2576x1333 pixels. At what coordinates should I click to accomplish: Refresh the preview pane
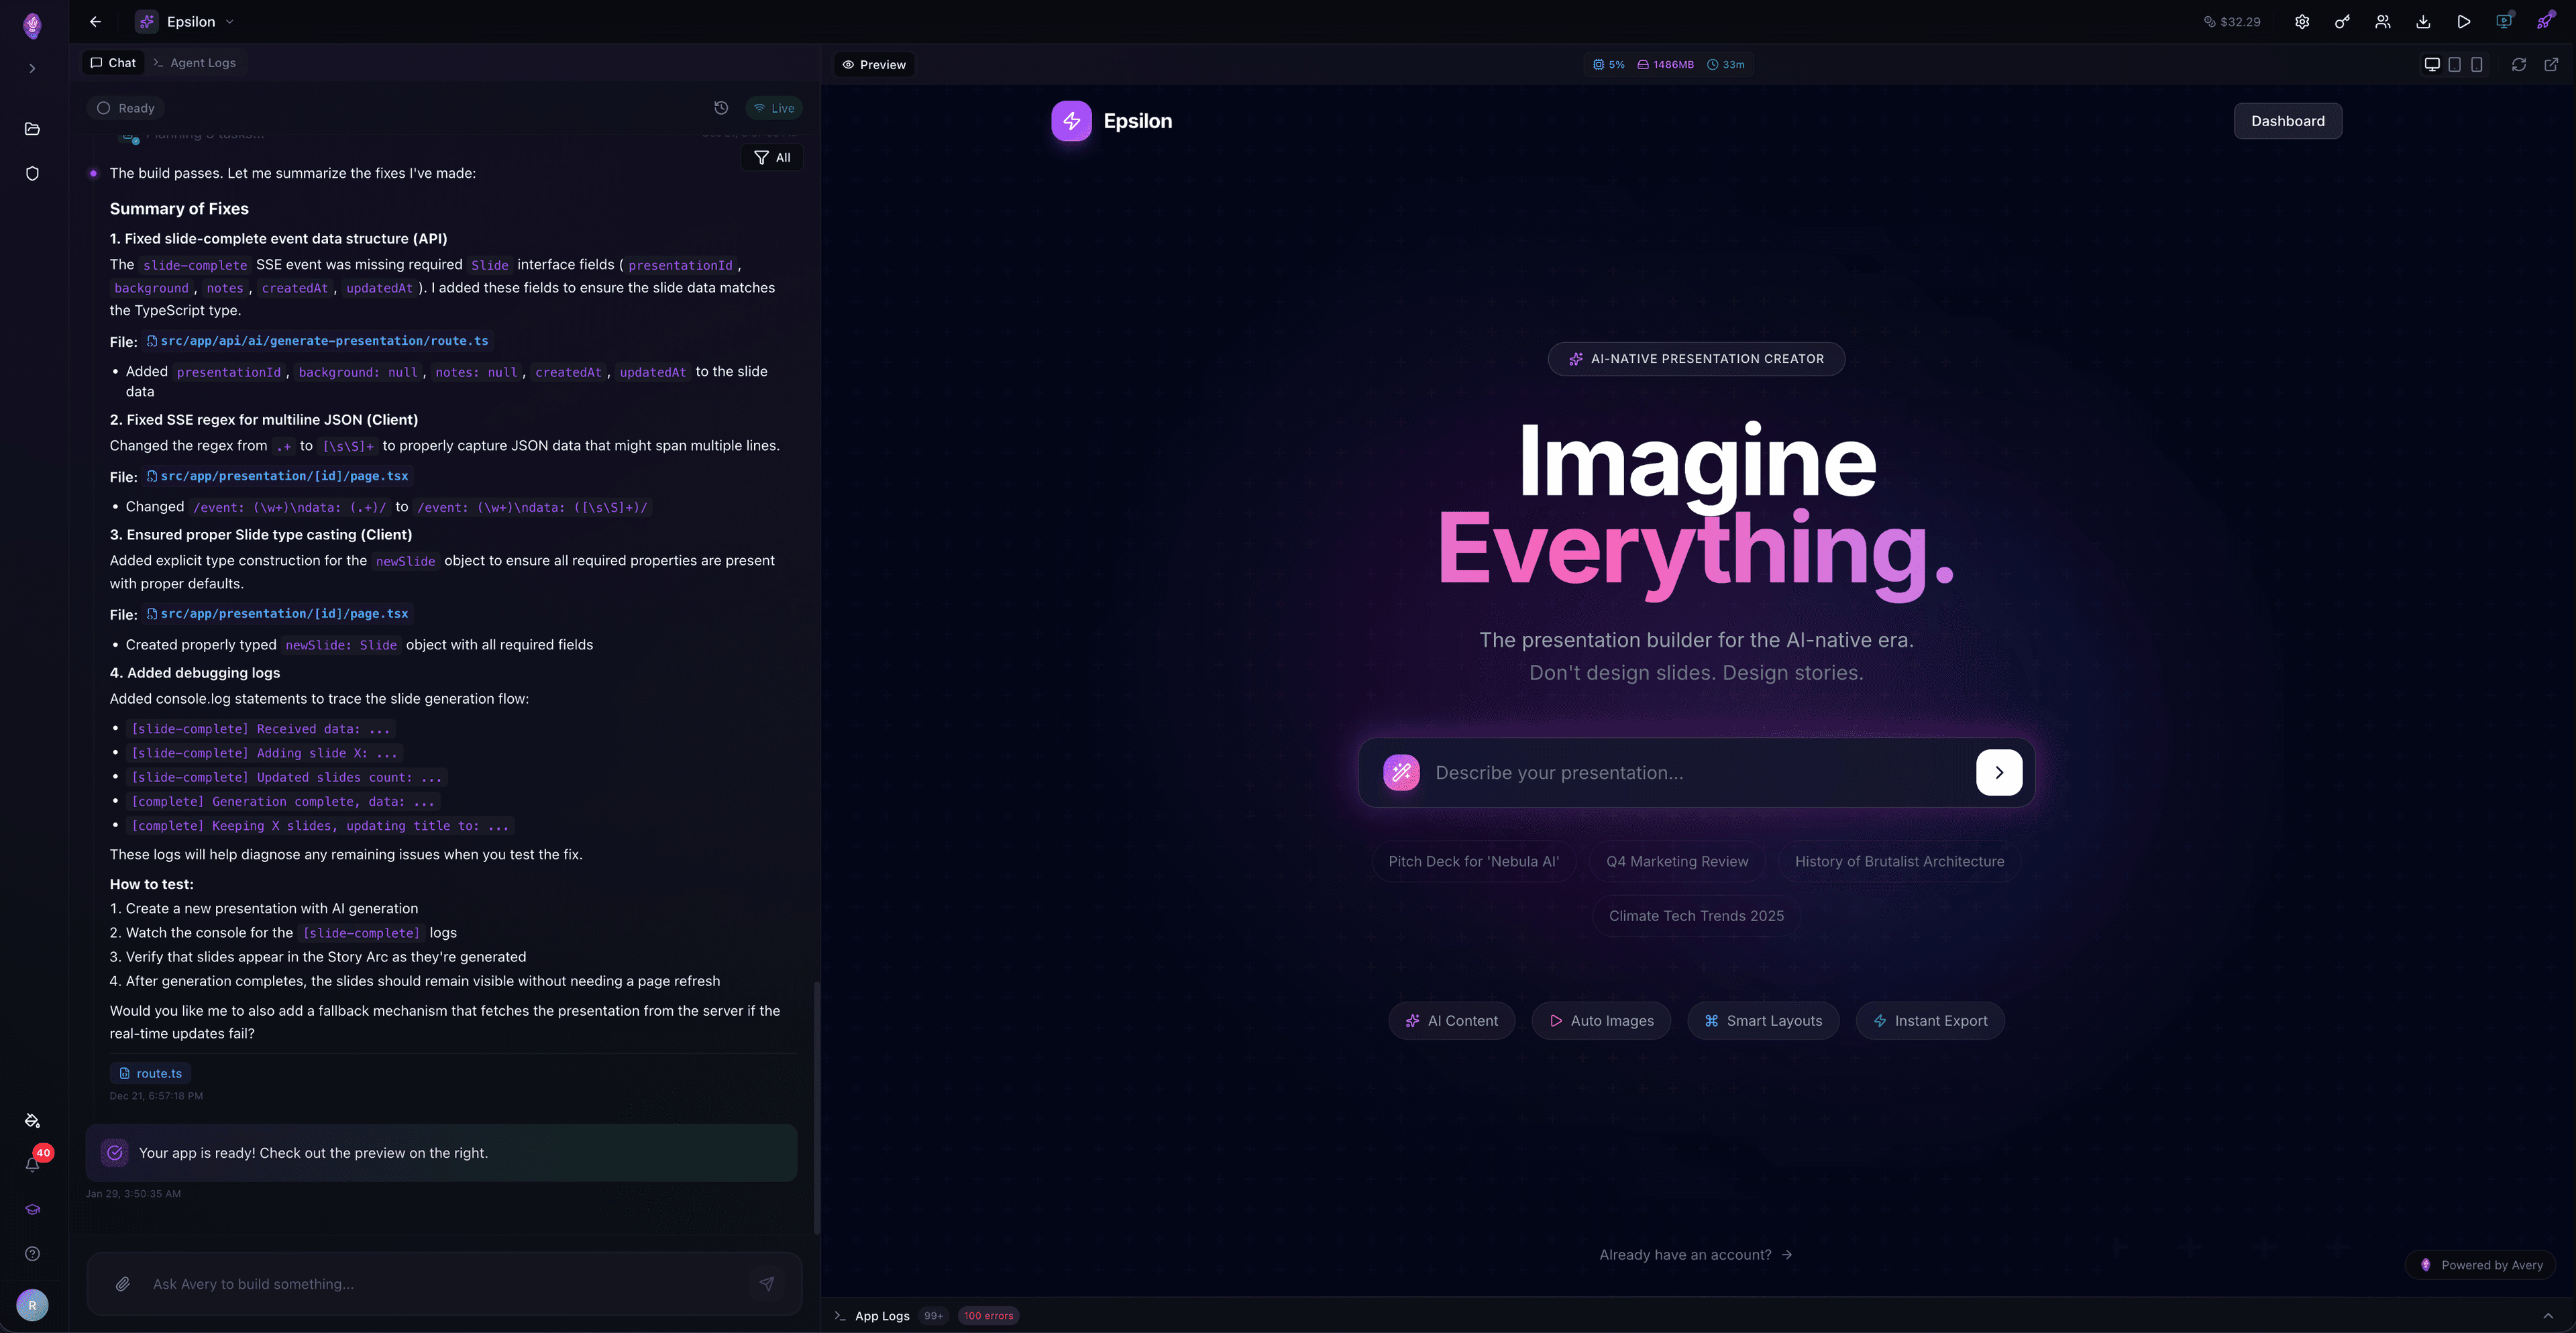tap(2519, 64)
